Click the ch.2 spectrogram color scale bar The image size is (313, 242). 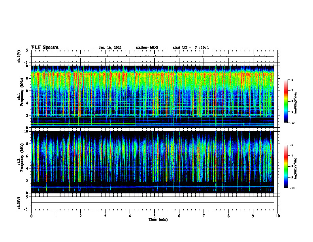286,166
